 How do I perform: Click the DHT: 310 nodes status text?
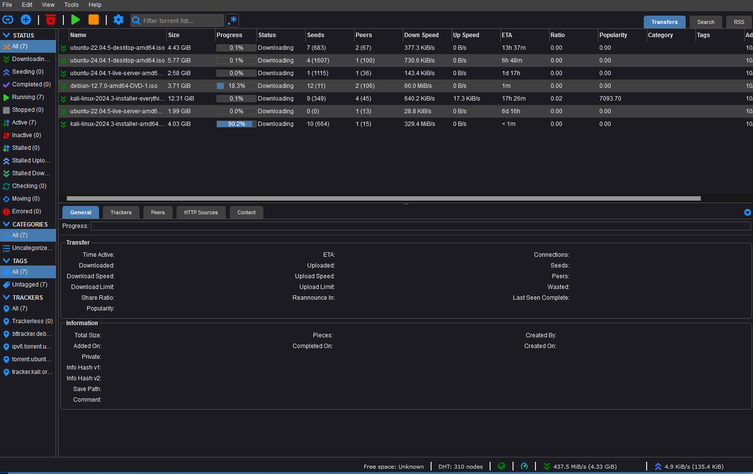click(460, 467)
